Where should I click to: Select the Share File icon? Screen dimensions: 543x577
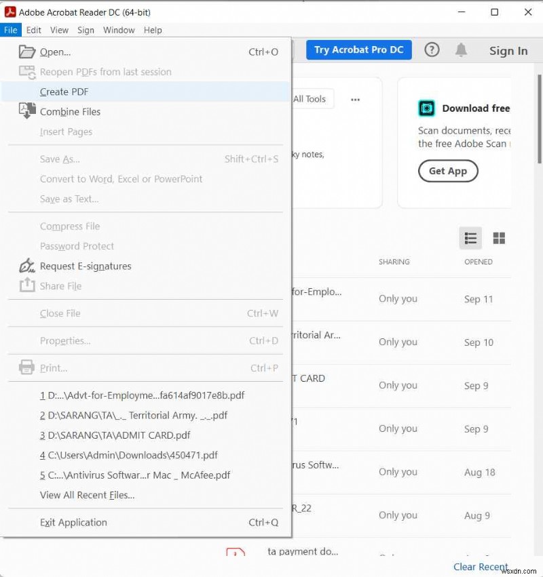[26, 286]
